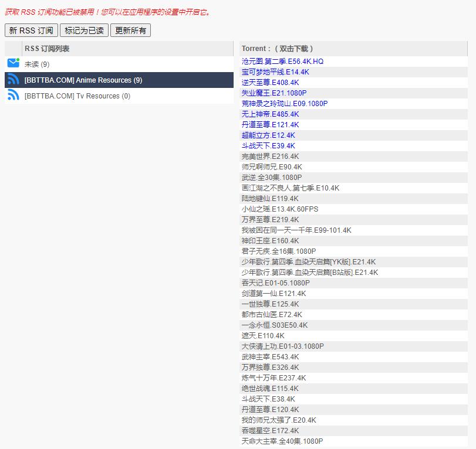The image size is (476, 449).
Task: Select [BBTTBA.COM] Anime Resources (9) feed
Action: coord(119,80)
